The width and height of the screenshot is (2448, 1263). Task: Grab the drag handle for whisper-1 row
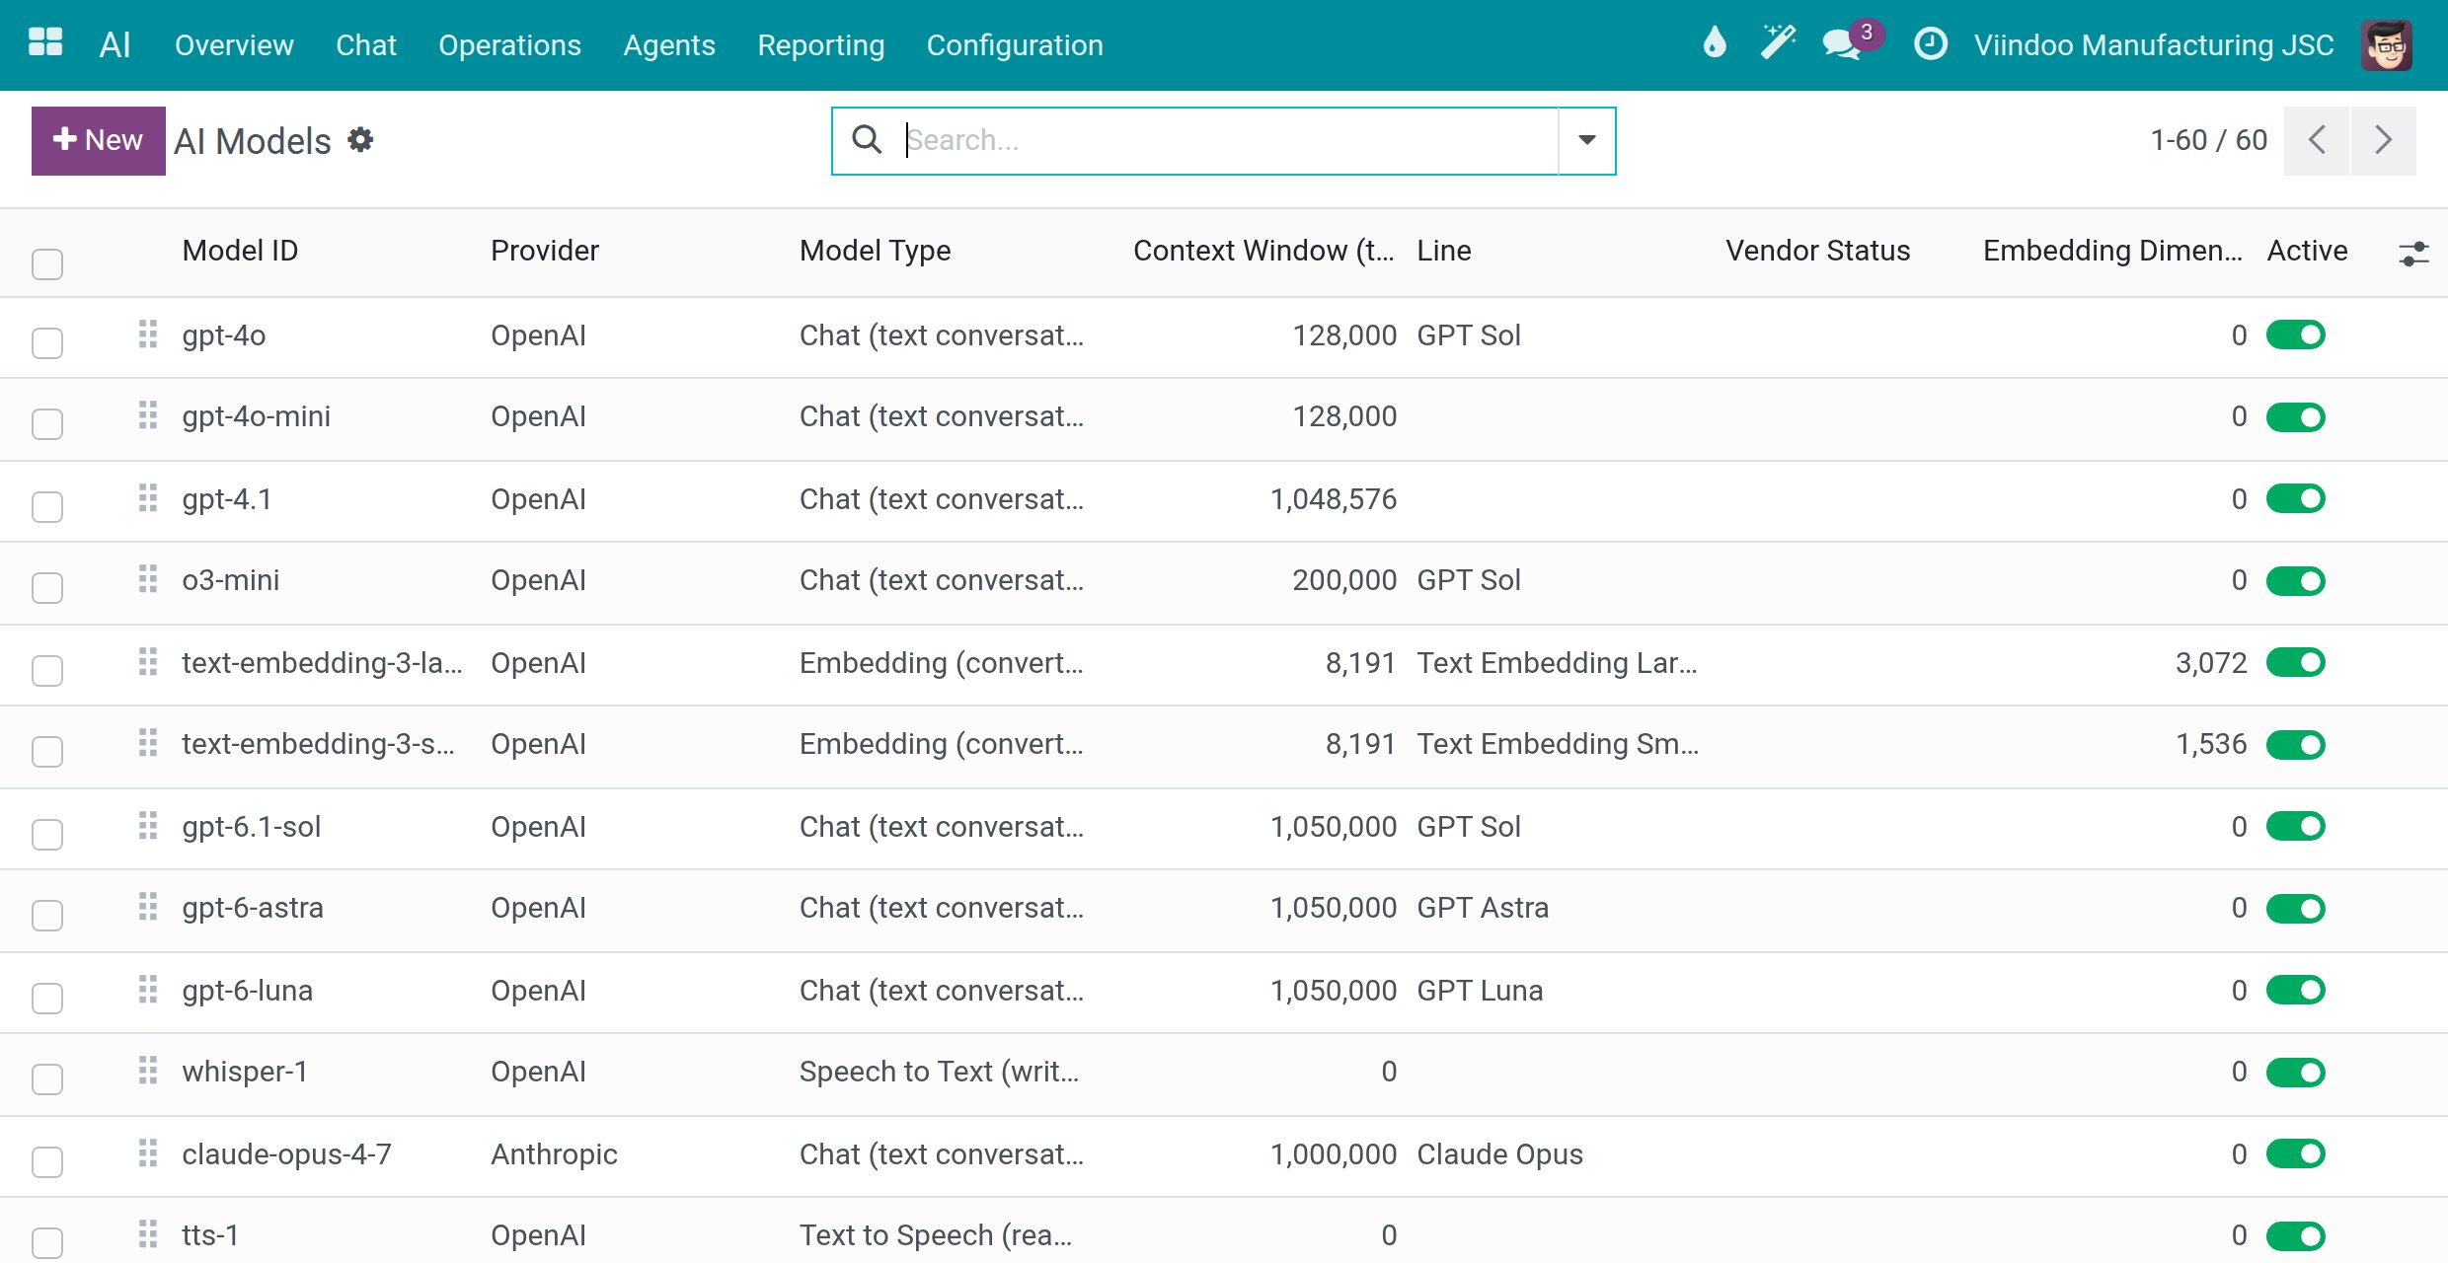[148, 1071]
